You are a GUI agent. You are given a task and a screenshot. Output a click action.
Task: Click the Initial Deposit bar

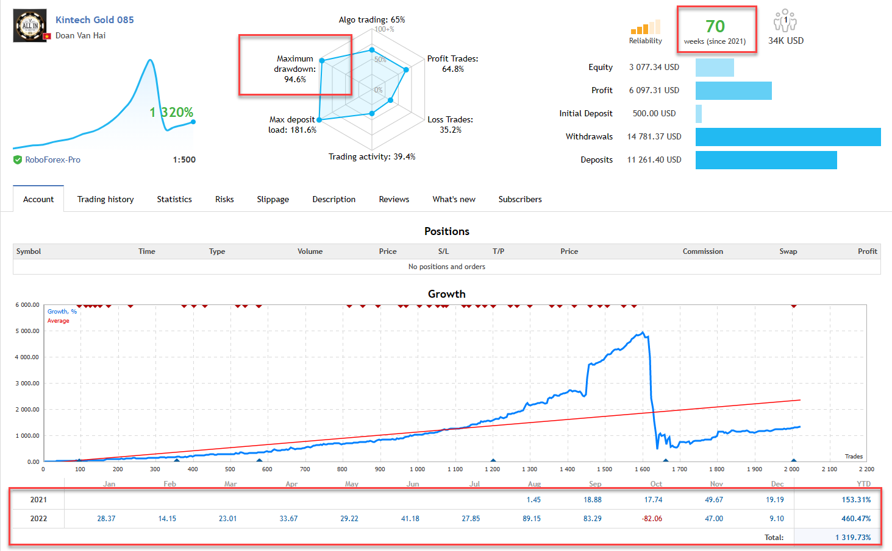[x=699, y=113]
